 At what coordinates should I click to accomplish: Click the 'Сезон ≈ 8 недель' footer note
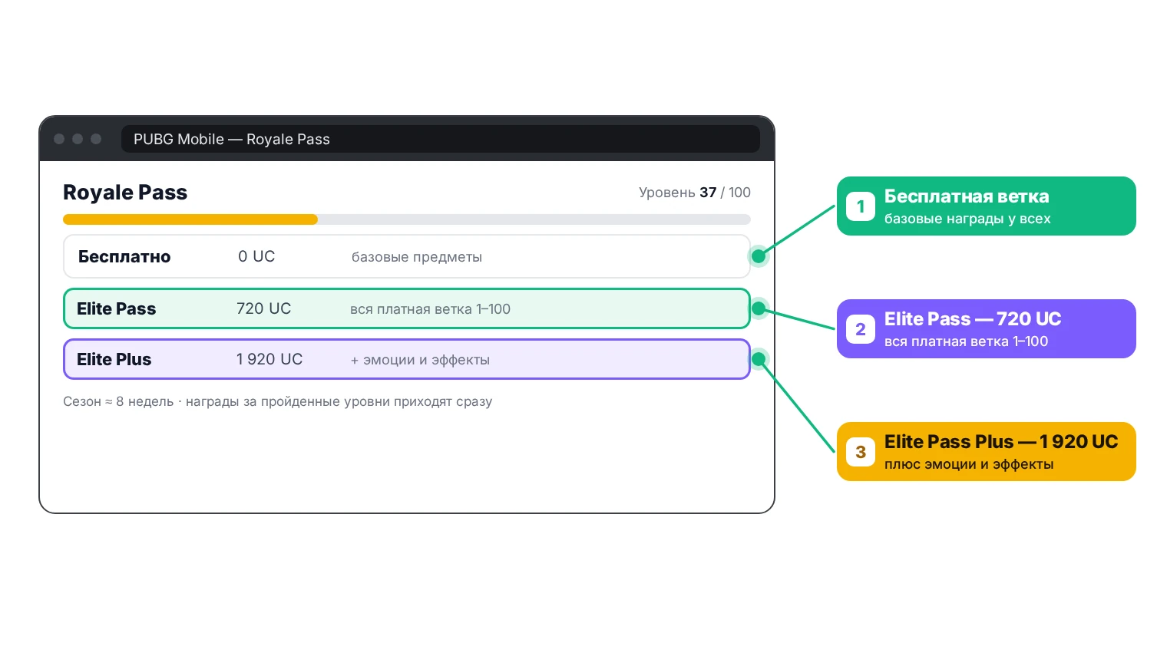tap(278, 401)
